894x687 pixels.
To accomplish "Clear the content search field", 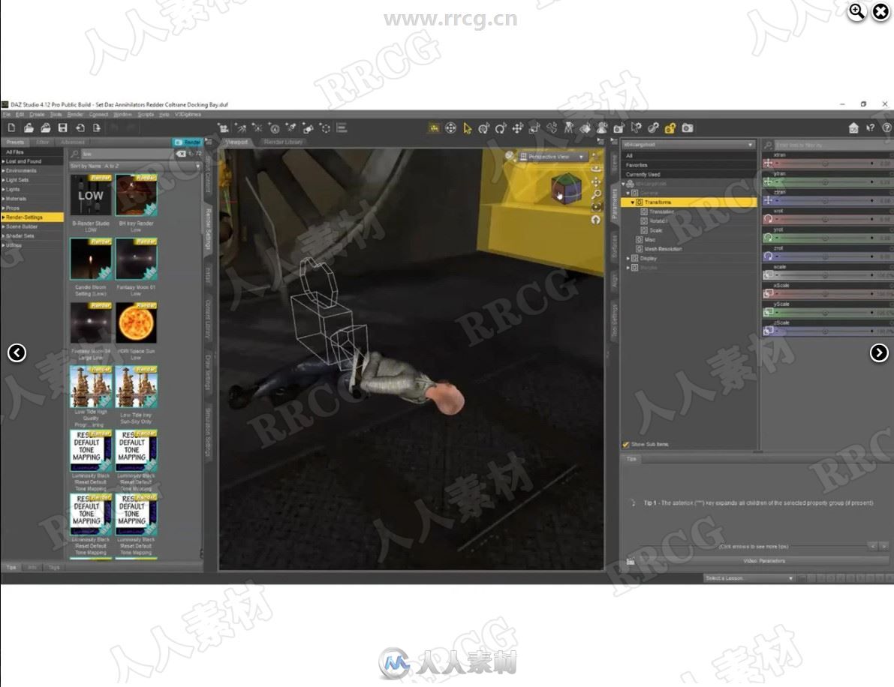I will pyautogui.click(x=181, y=154).
